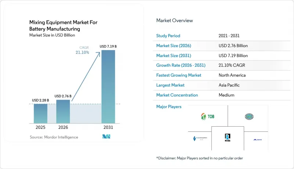
Task: Click the ROSS company logo
Action: click(x=227, y=138)
